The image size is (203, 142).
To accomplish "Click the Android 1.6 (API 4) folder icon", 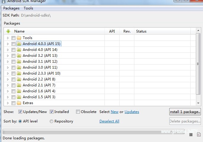I will [x=19, y=91].
